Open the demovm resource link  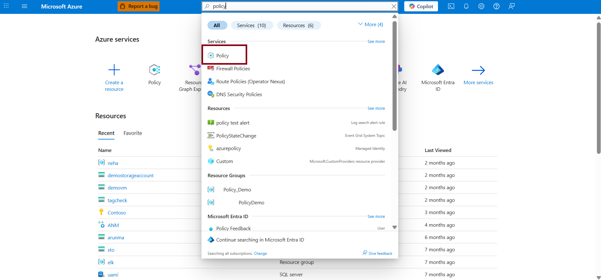coord(117,188)
